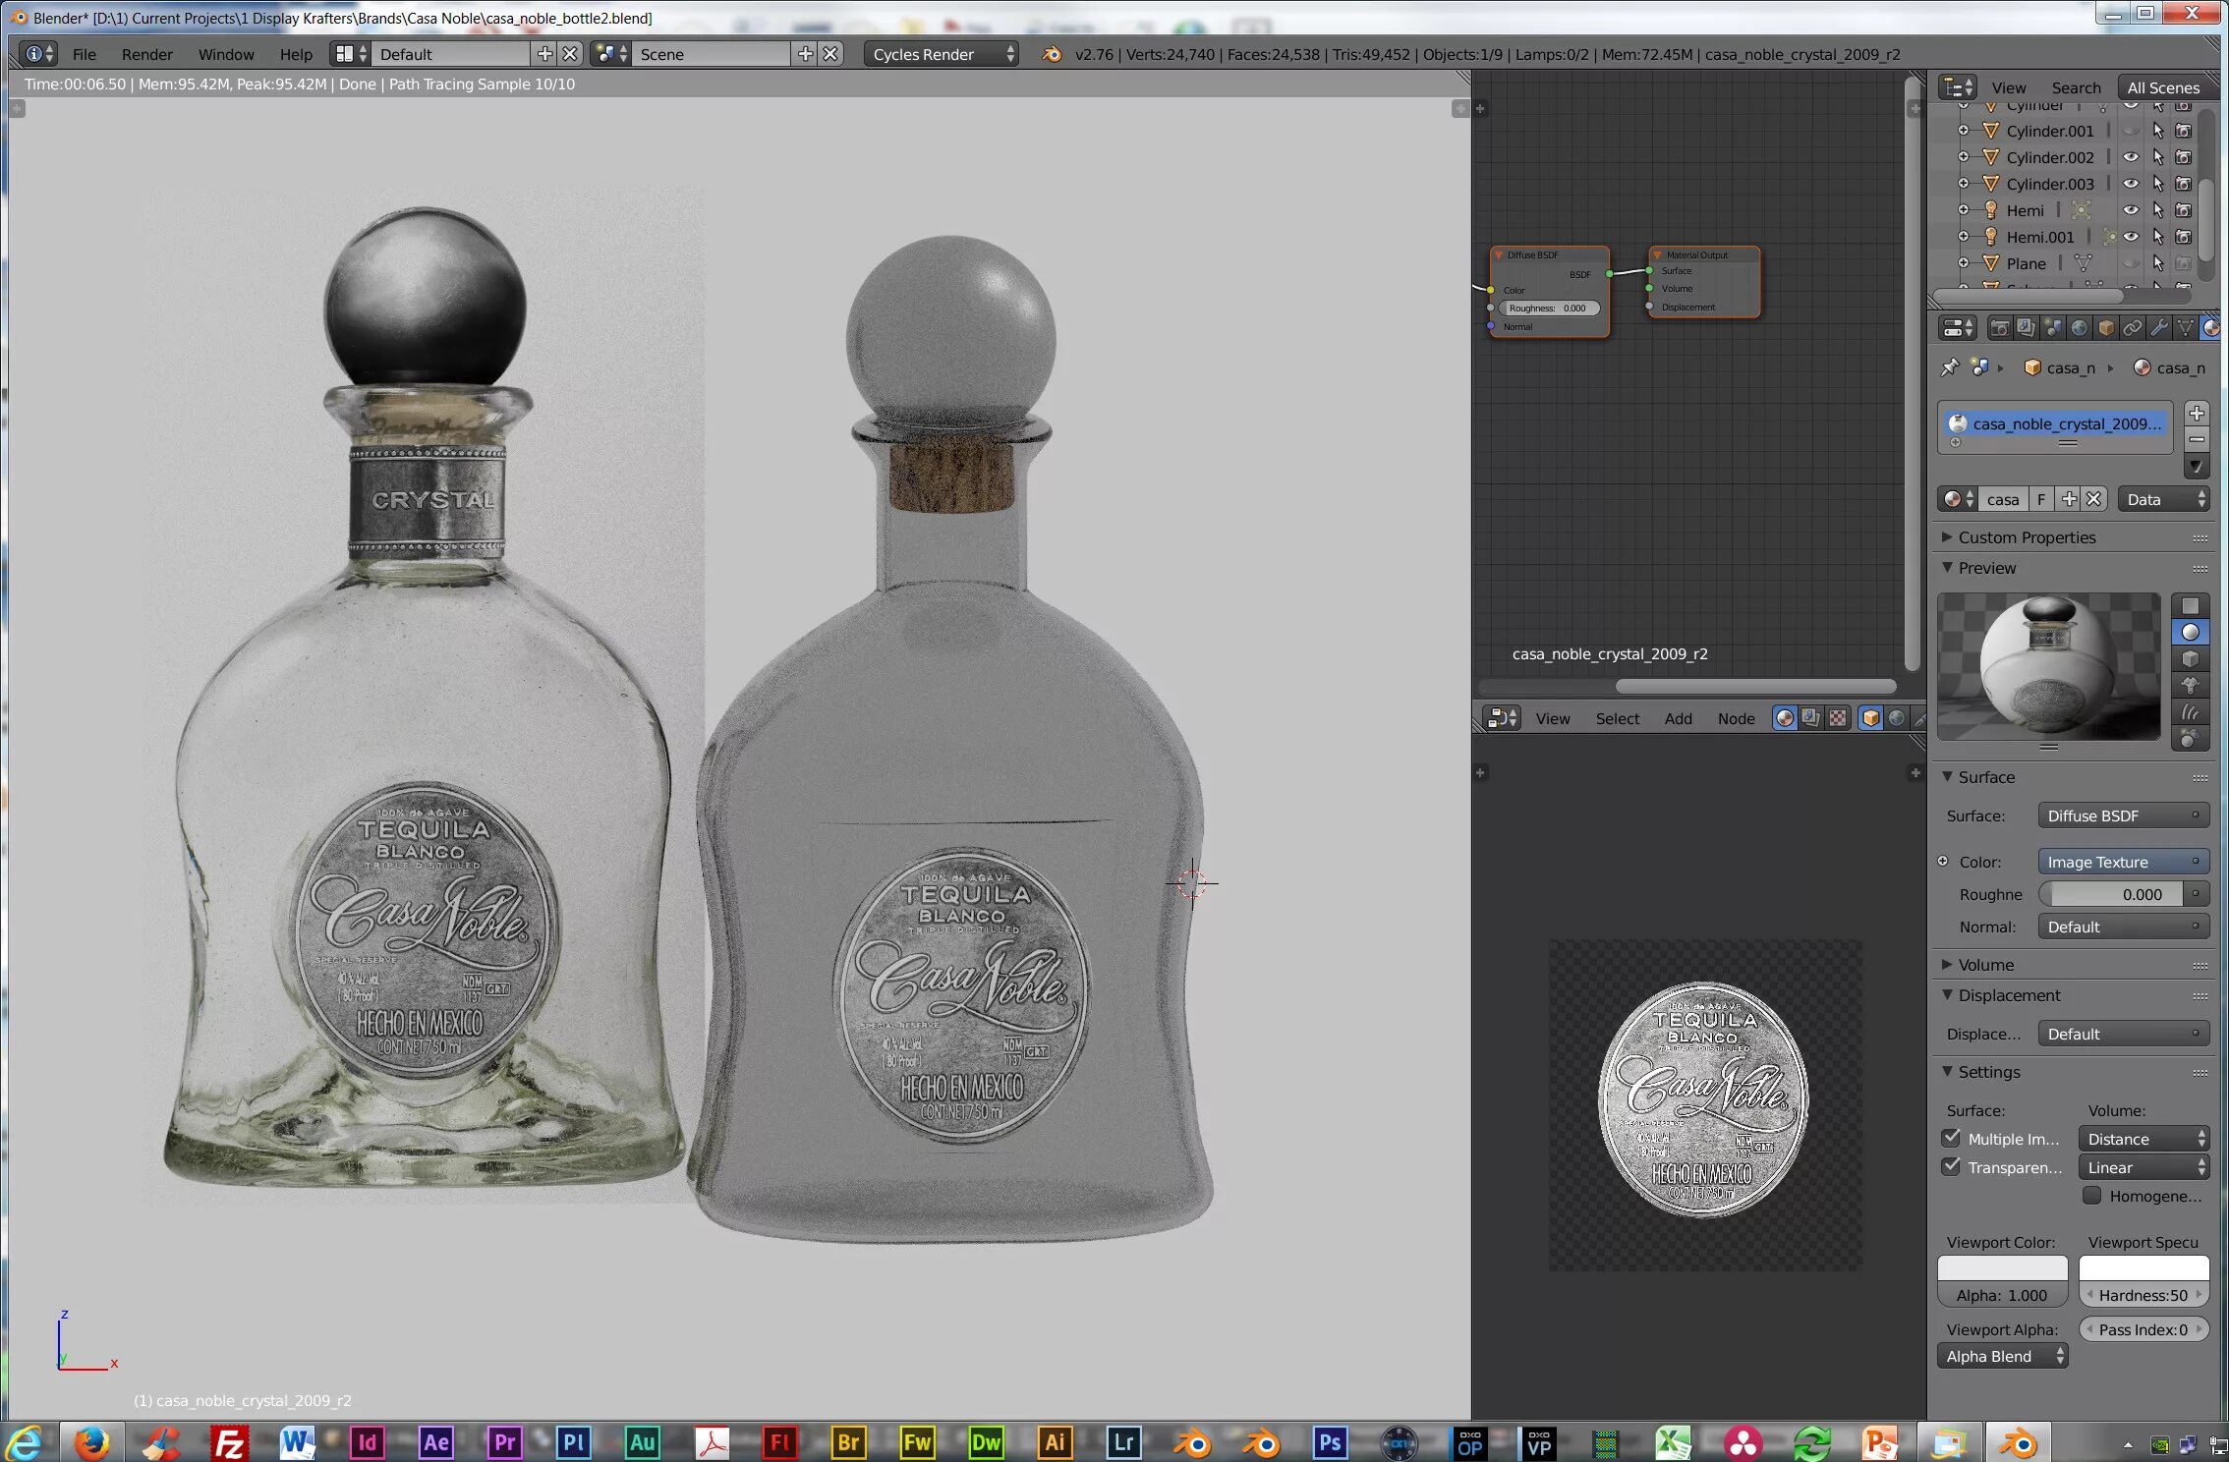Open the Render camera properties tab
Image resolution: width=2229 pixels, height=1462 pixels.
click(x=1999, y=328)
